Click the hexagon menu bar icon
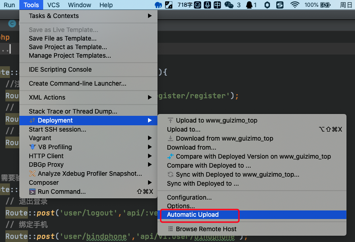This screenshot has width=355, height=242. pos(267,5)
